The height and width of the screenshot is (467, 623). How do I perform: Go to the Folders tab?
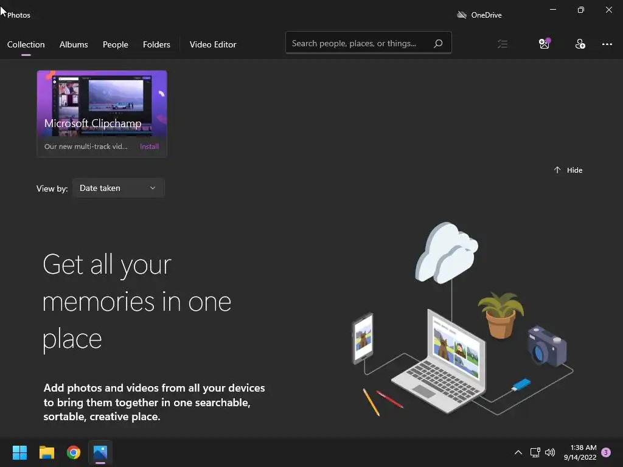point(156,44)
